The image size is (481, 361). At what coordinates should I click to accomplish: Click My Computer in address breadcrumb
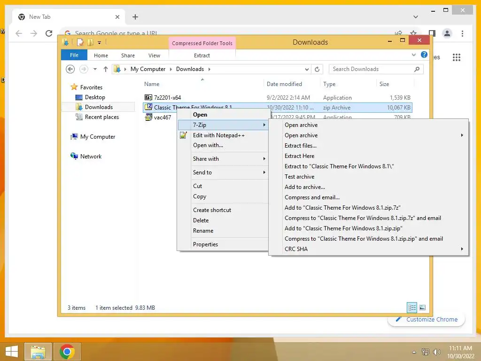[x=148, y=69]
